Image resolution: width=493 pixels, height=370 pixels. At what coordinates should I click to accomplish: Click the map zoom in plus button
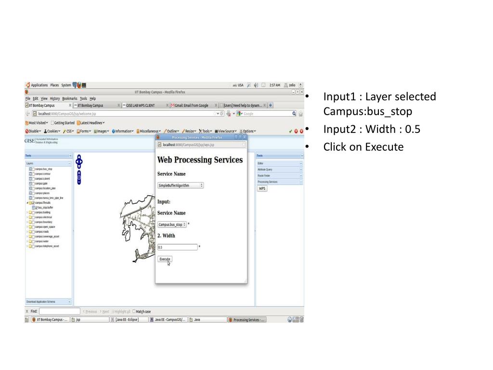(79, 173)
